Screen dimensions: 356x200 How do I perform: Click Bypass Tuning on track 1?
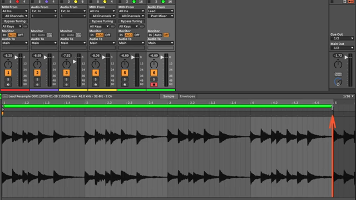pos(15,21)
